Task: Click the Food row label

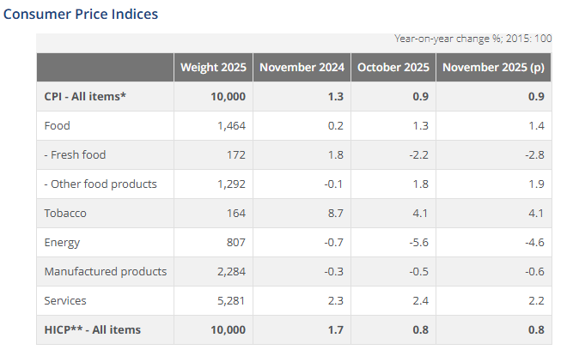Action: [x=57, y=125]
